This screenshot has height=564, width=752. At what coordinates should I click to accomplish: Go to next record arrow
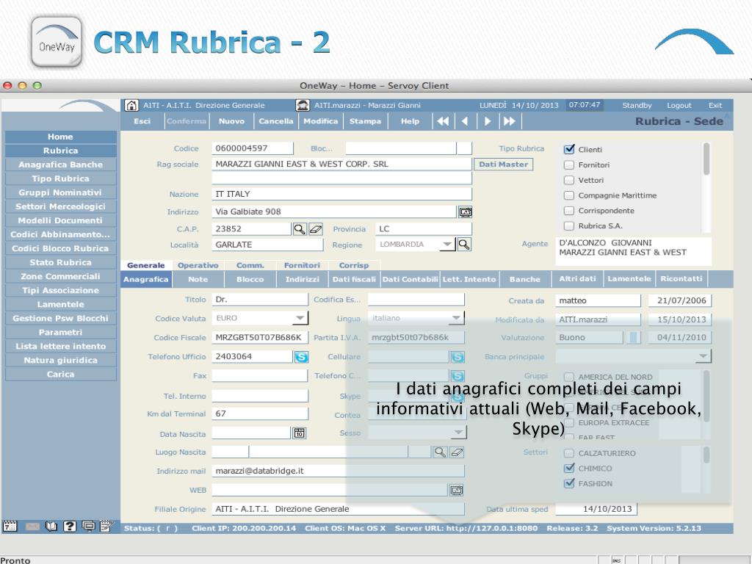coord(488,121)
